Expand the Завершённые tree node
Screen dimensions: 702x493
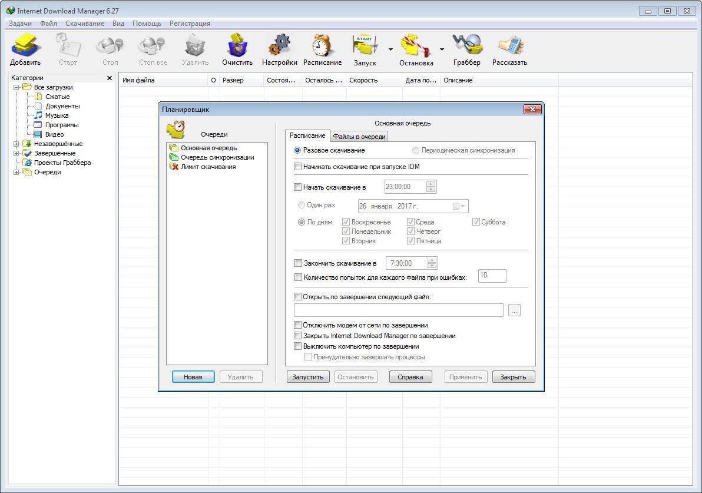click(16, 153)
